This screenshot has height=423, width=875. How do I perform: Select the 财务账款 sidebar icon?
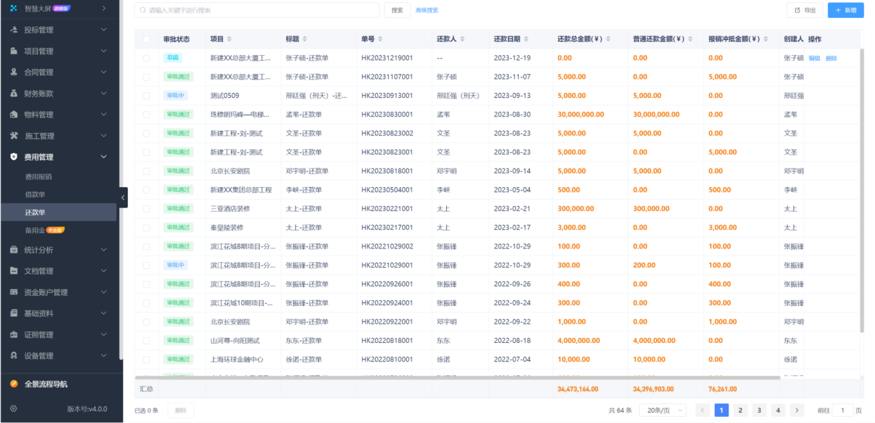click(14, 93)
